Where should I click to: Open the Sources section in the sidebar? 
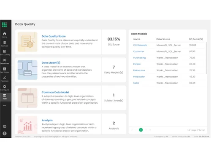pyautogui.click(x=5, y=44)
